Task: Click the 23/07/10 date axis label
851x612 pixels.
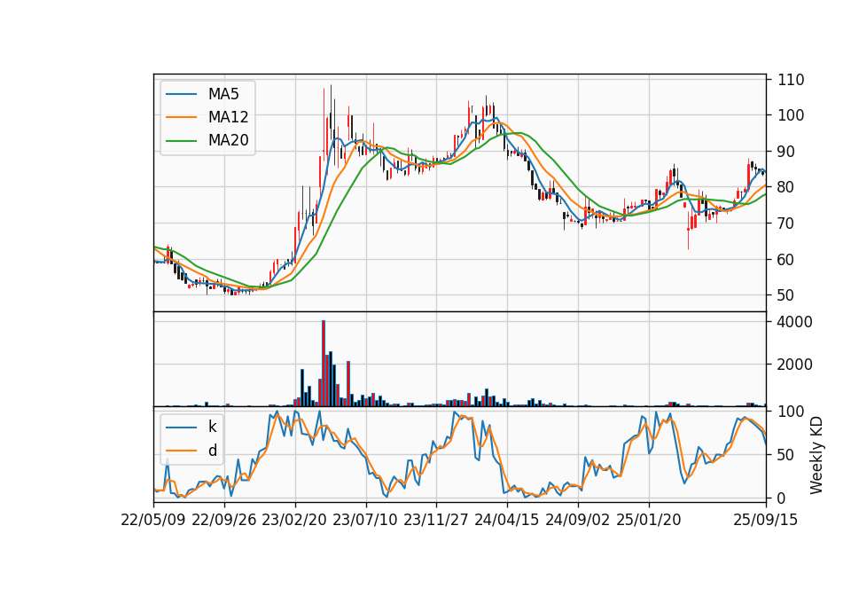Action: (365, 521)
